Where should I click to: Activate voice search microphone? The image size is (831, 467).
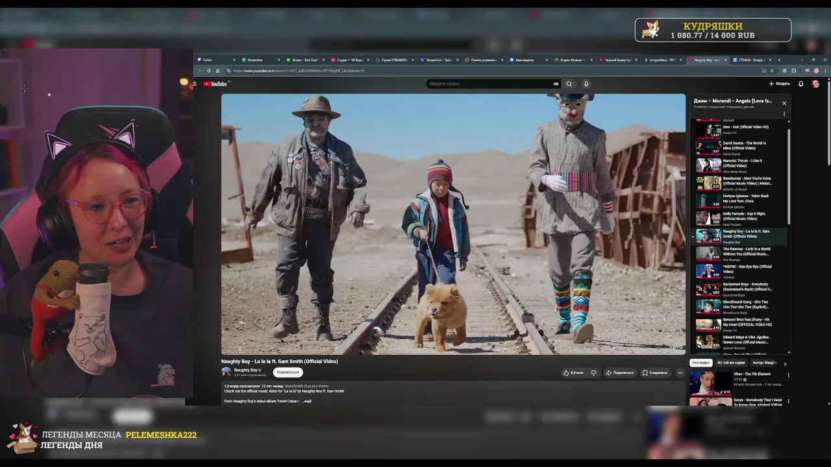[586, 84]
